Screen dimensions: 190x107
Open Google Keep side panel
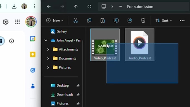pos(33,54)
